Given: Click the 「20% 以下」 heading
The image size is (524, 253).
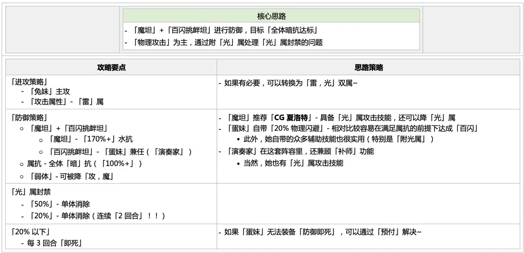Looking at the screenshot, I should 30,232.
